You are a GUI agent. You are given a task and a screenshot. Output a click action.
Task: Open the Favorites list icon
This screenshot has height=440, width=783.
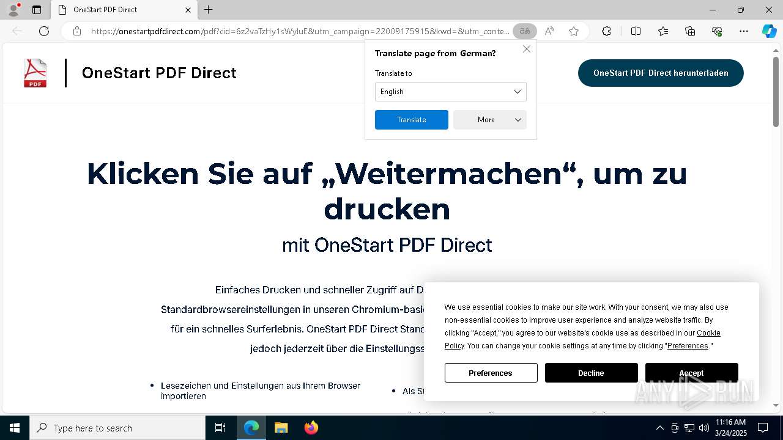[663, 31]
